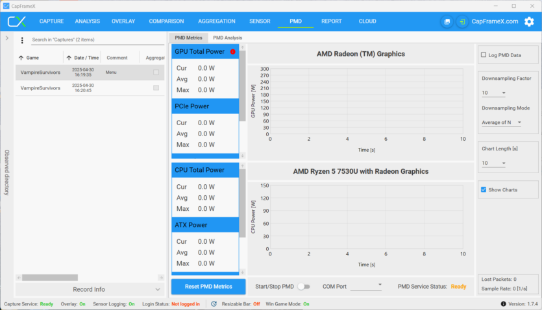542x310 pixels.
Task: Click the red record indicator on GPU Total Power
Action: [x=232, y=52]
